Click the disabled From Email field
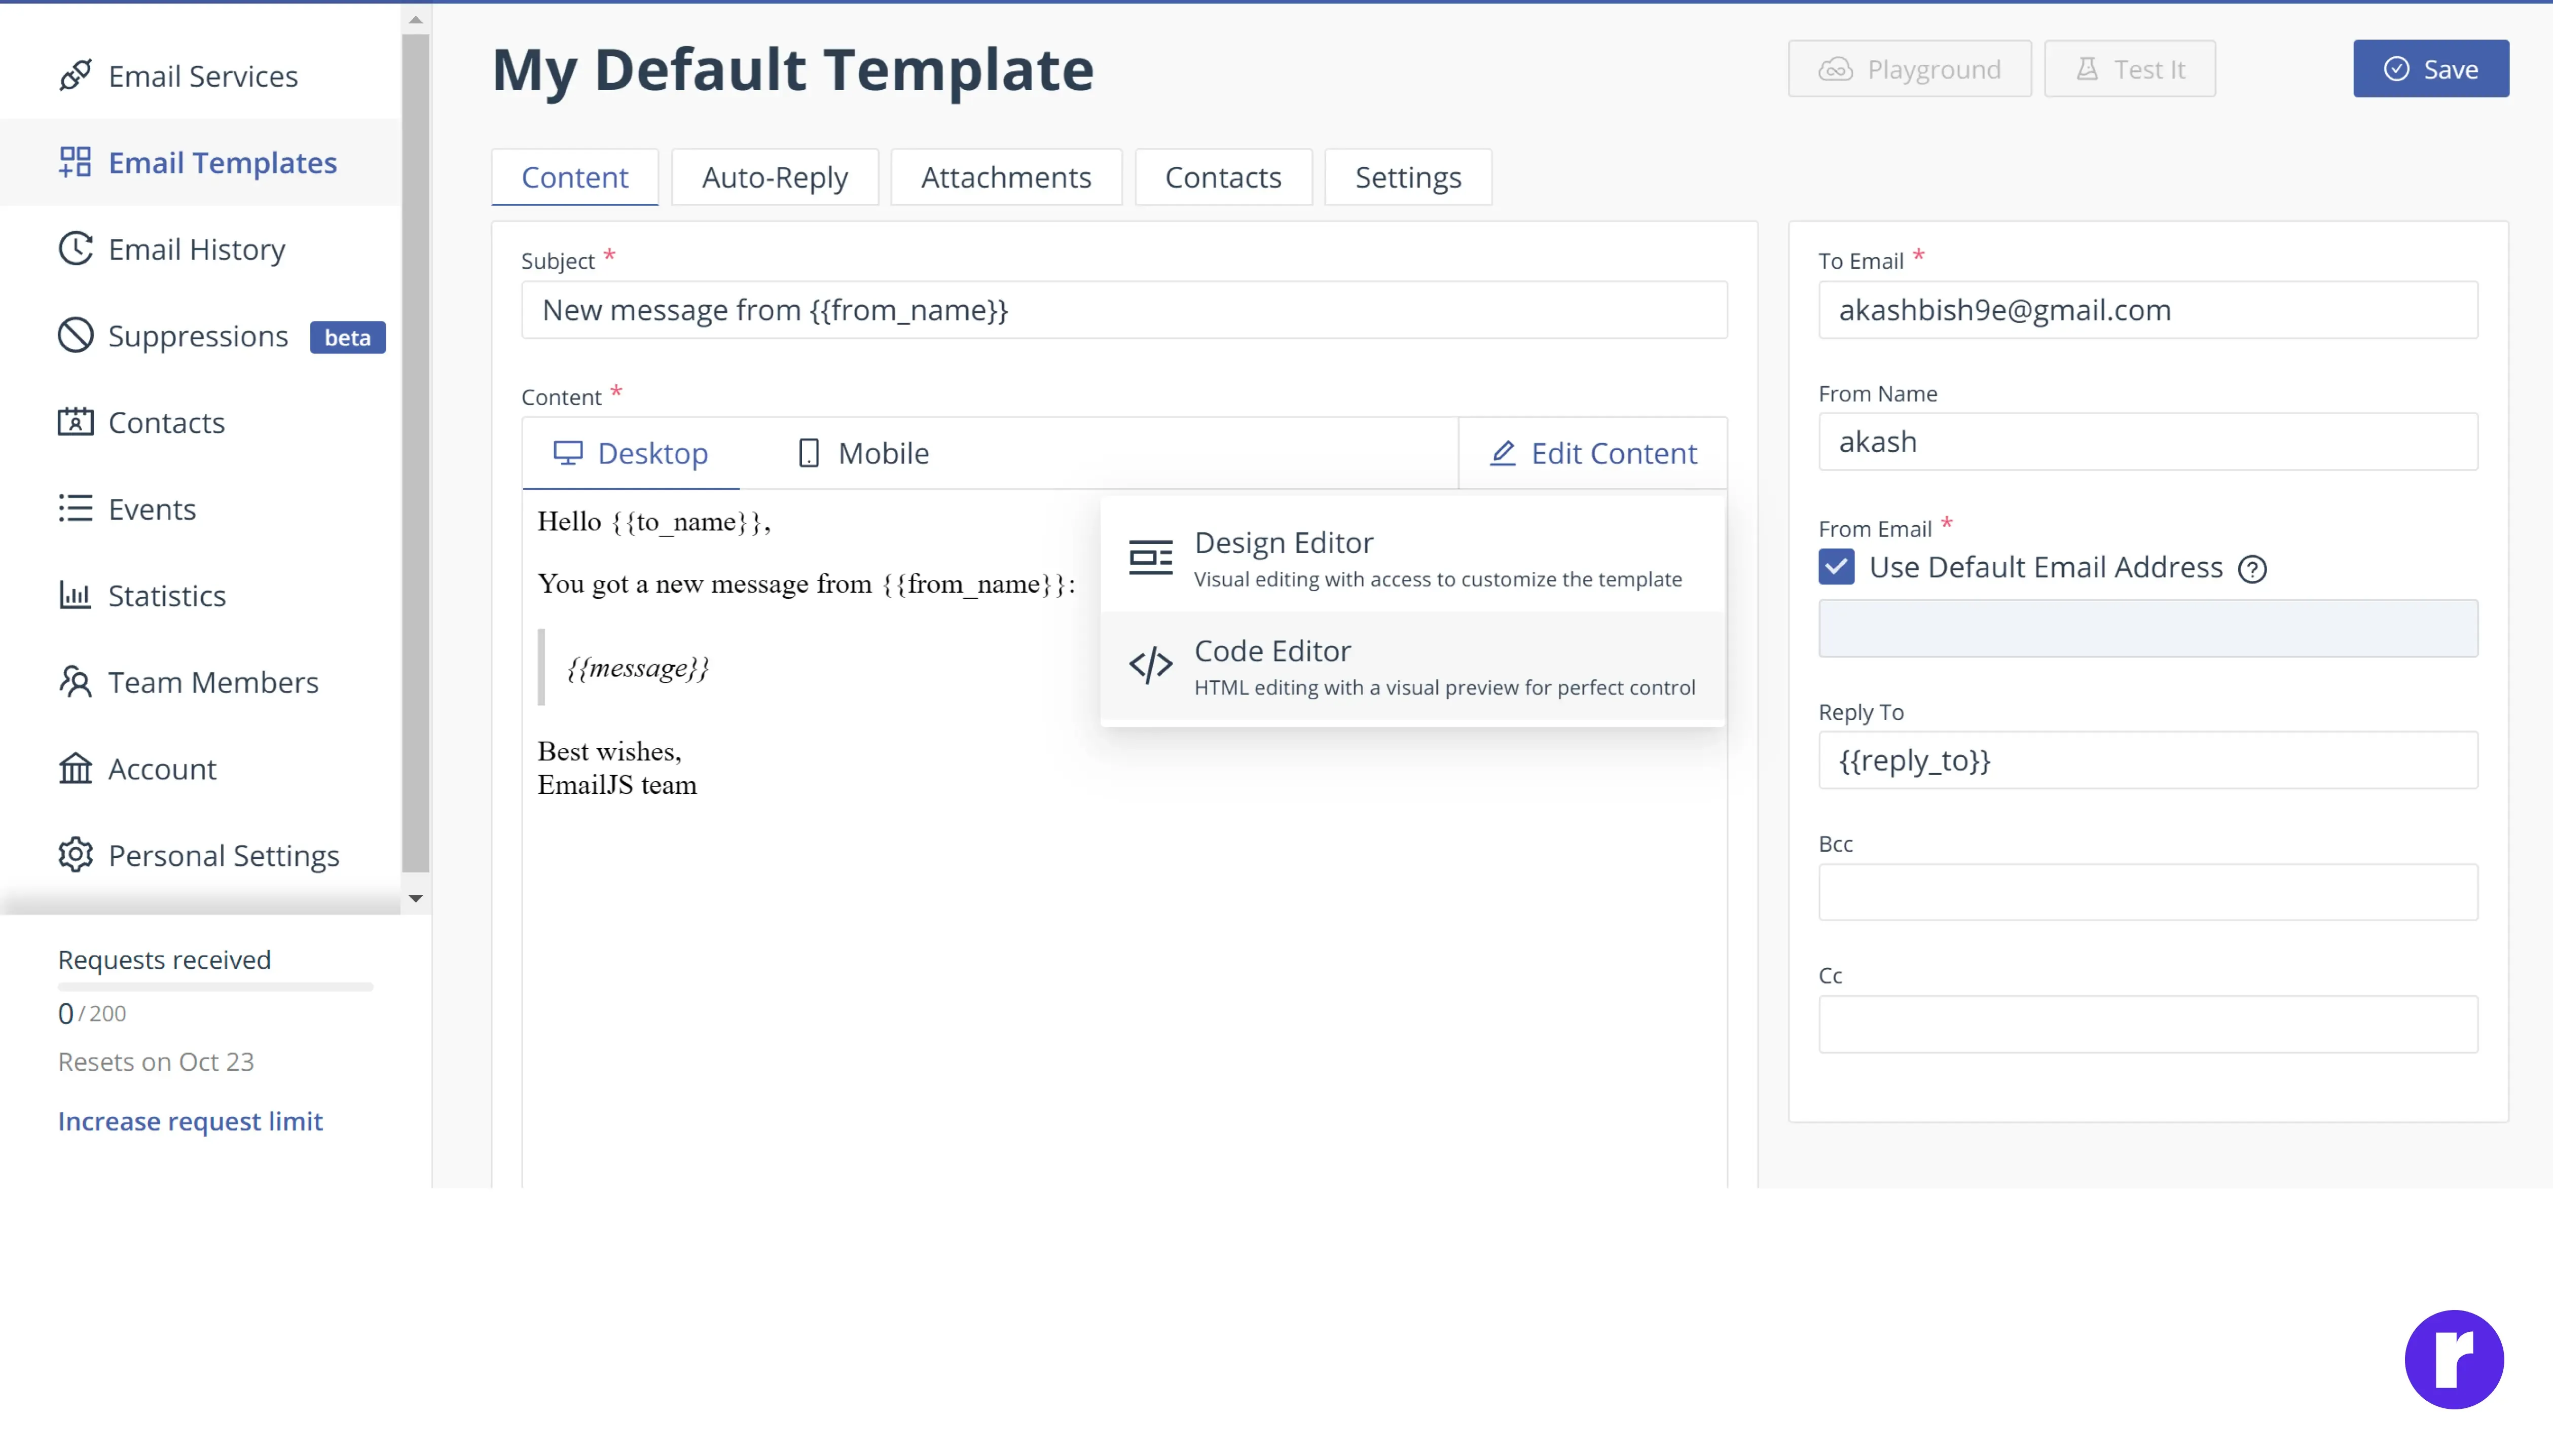 2147,628
